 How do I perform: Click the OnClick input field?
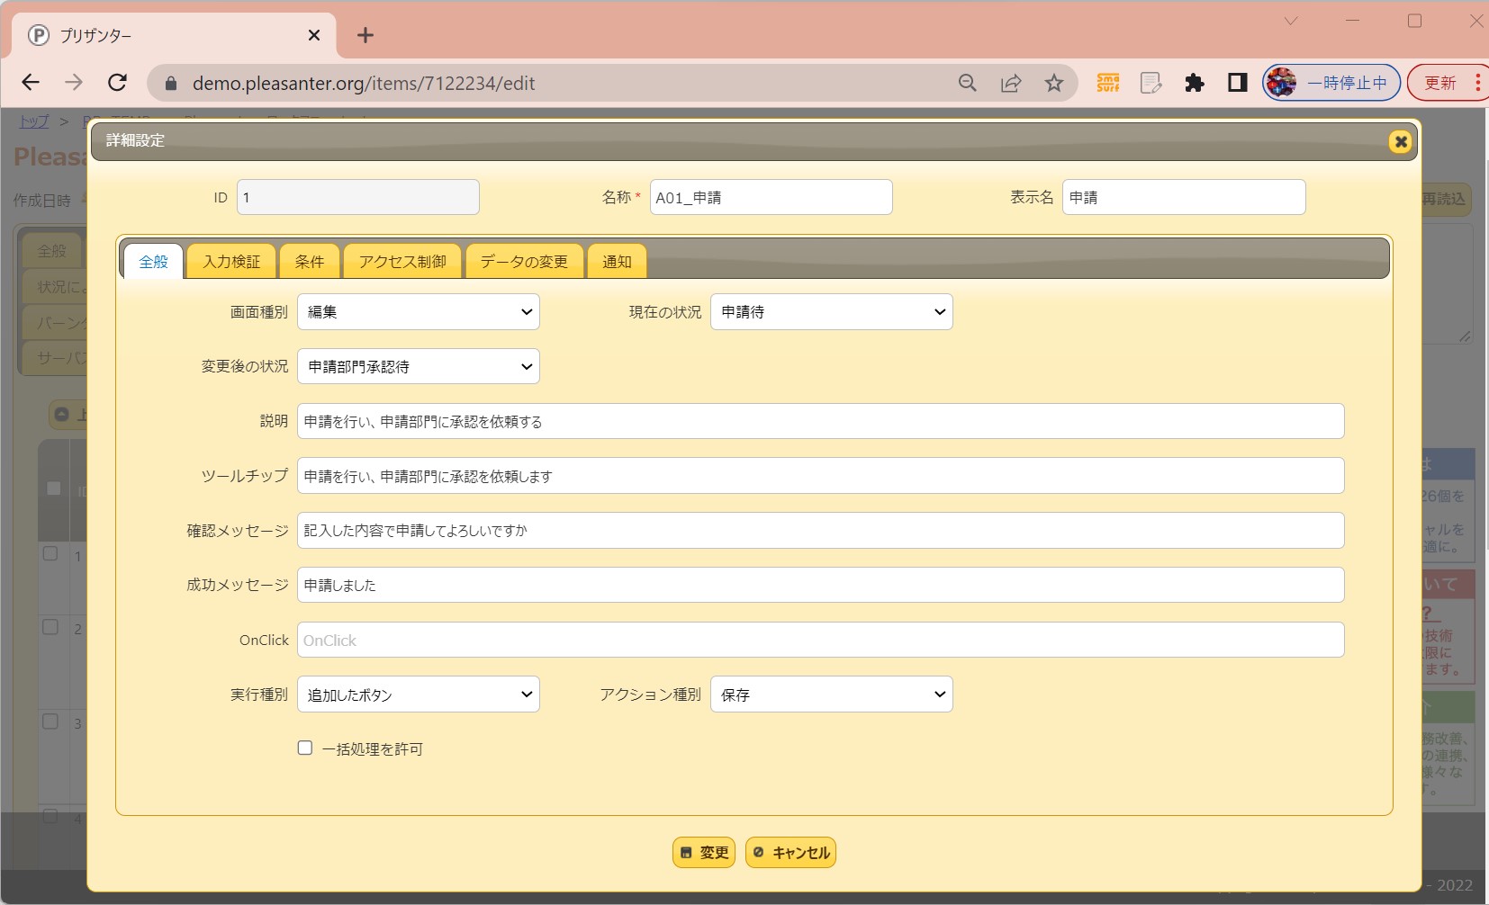pos(821,640)
